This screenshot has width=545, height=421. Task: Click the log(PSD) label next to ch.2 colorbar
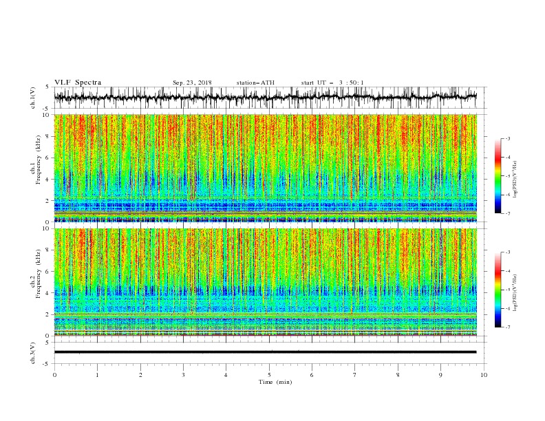coord(515,292)
